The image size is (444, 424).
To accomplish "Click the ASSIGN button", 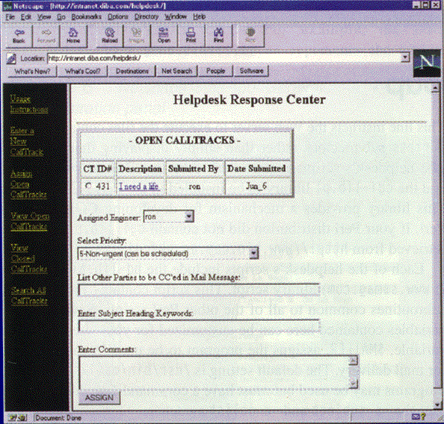I will pos(99,397).
